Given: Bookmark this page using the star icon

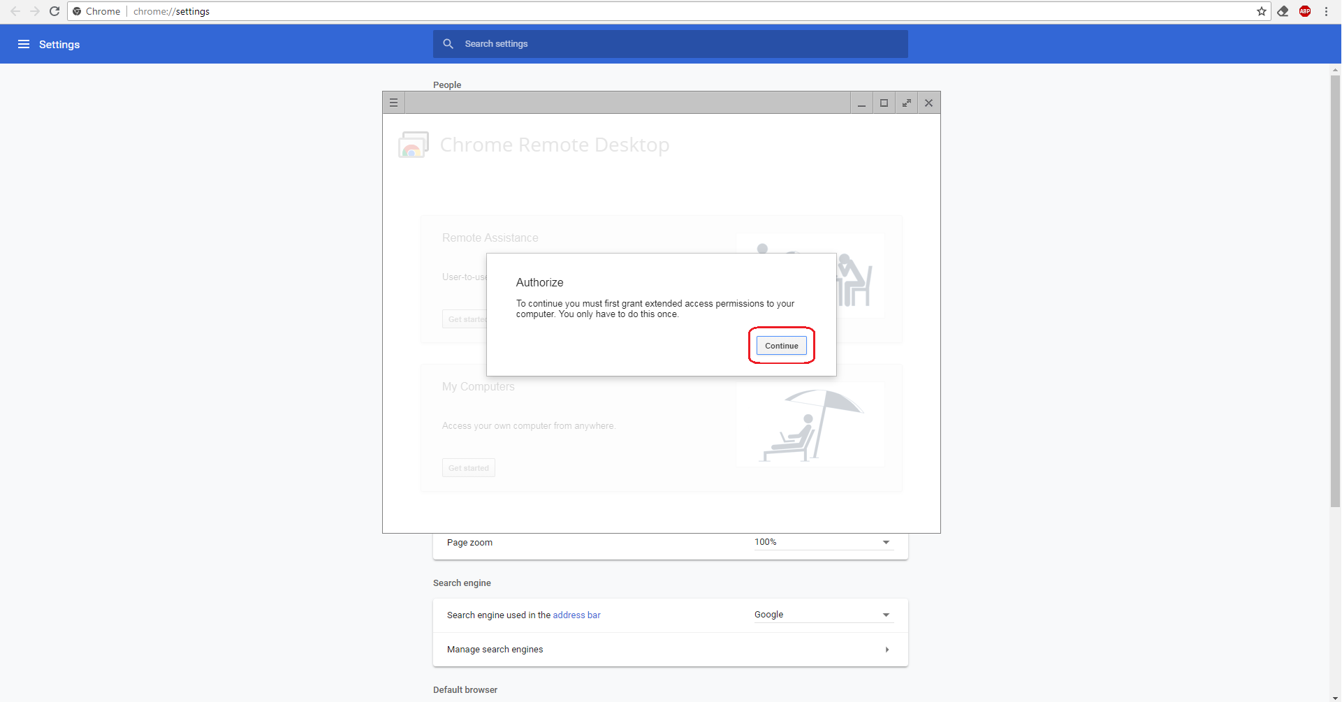Looking at the screenshot, I should pyautogui.click(x=1262, y=11).
